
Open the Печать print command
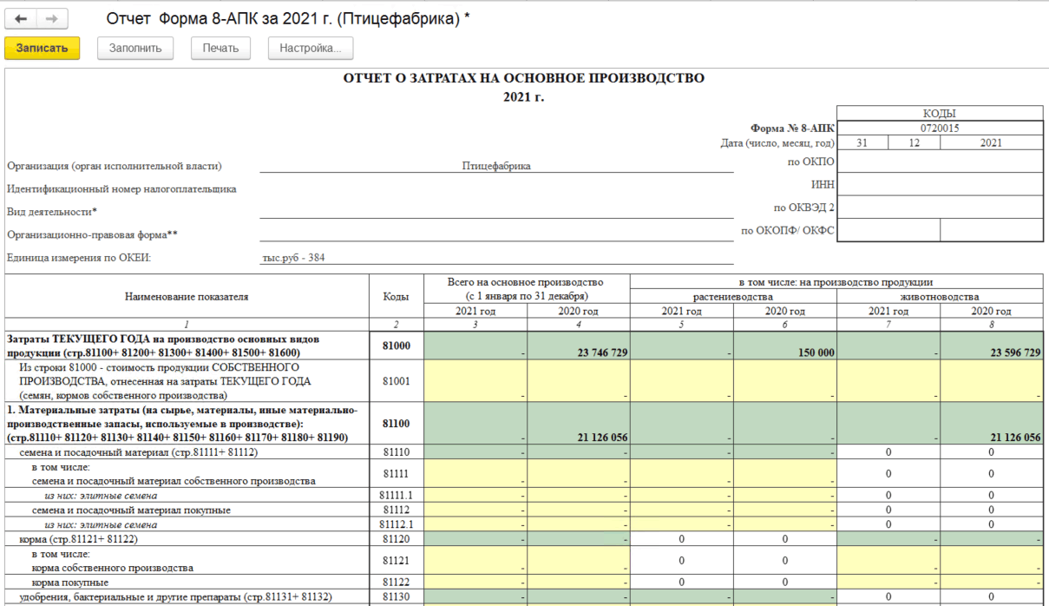pos(220,48)
